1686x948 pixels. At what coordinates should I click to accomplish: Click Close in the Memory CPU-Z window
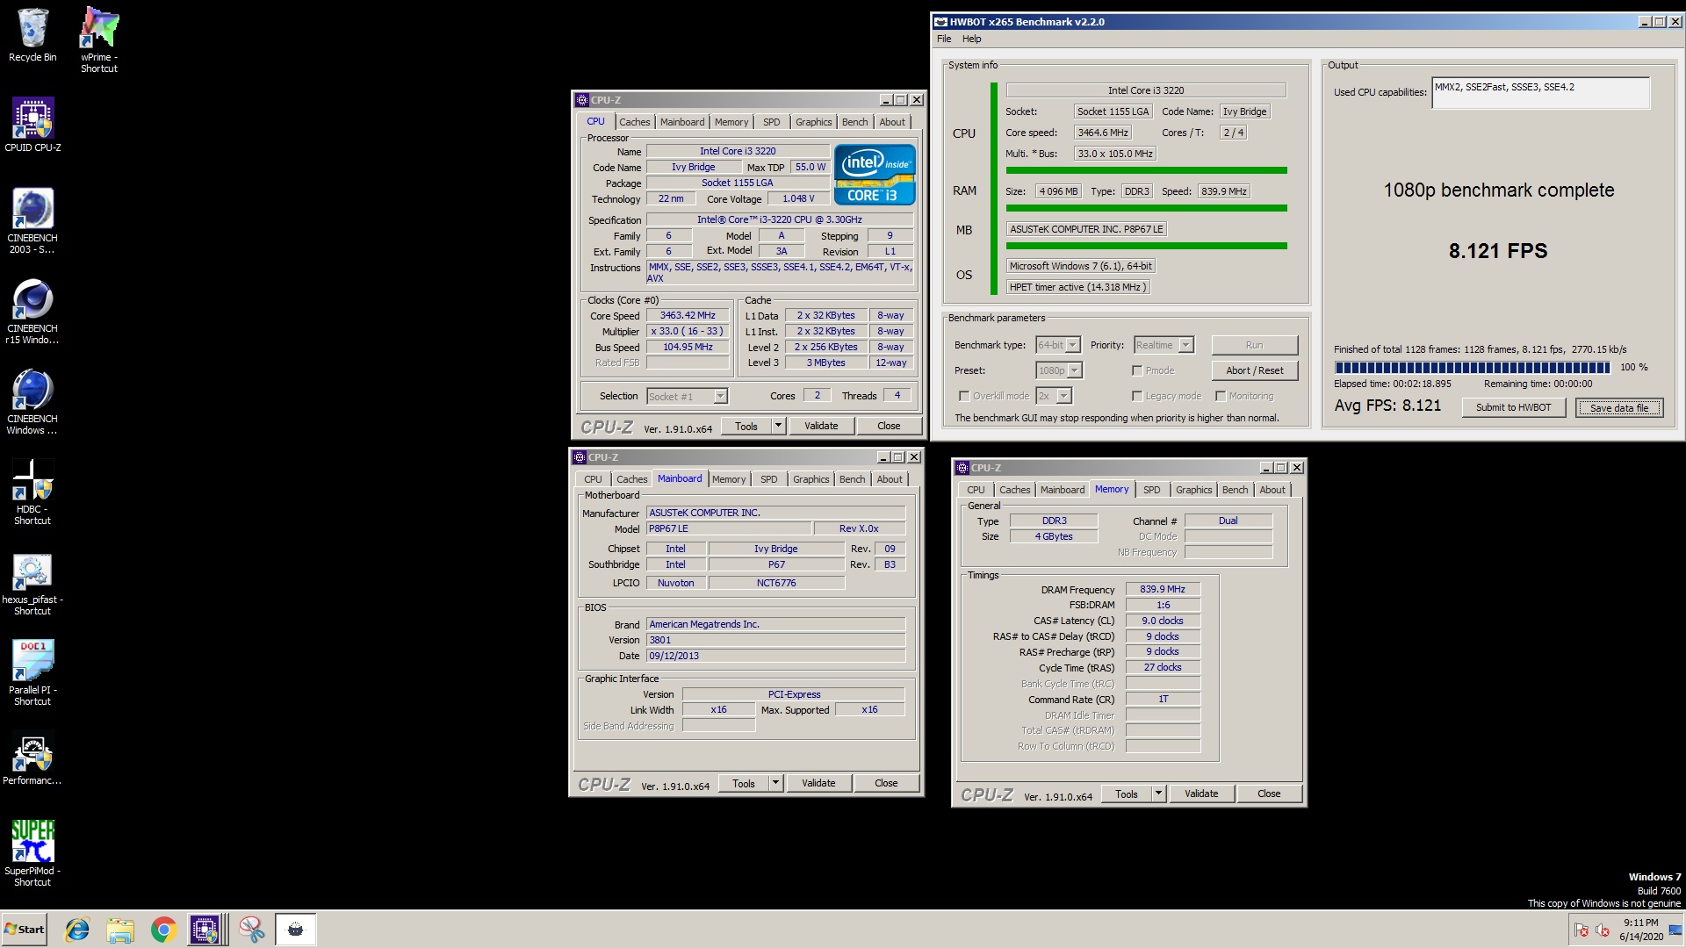[1269, 794]
